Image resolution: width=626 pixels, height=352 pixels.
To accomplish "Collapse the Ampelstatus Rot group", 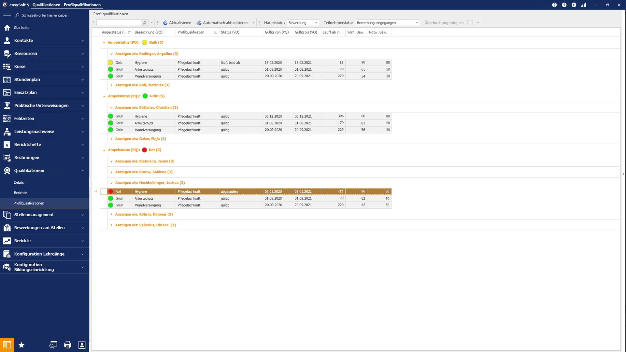I will point(104,150).
